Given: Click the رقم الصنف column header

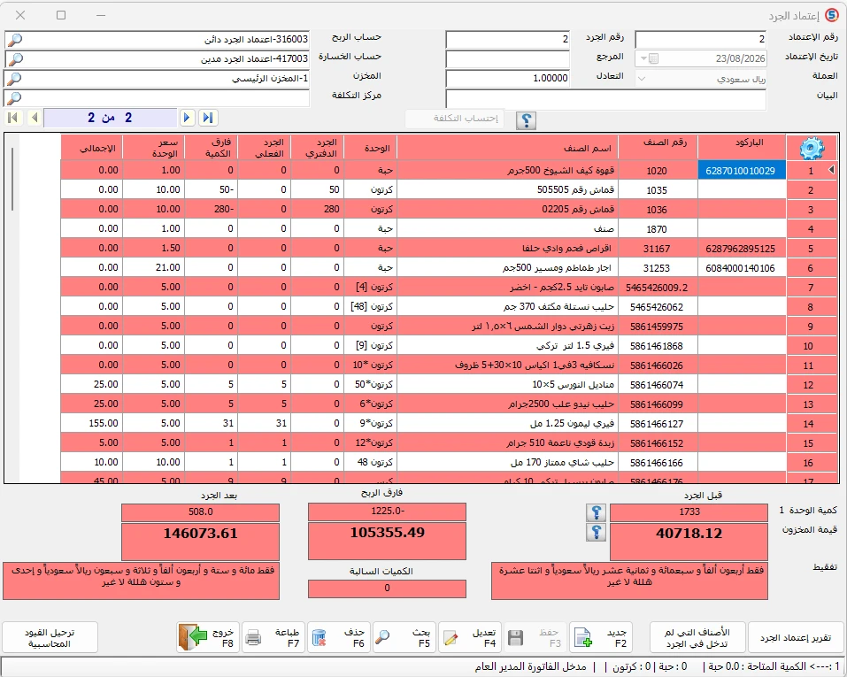Looking at the screenshot, I should pos(658,148).
